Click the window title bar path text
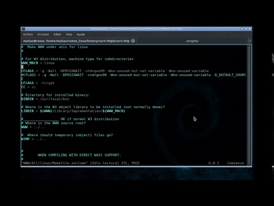This screenshot has width=274, height=206. click(x=136, y=29)
